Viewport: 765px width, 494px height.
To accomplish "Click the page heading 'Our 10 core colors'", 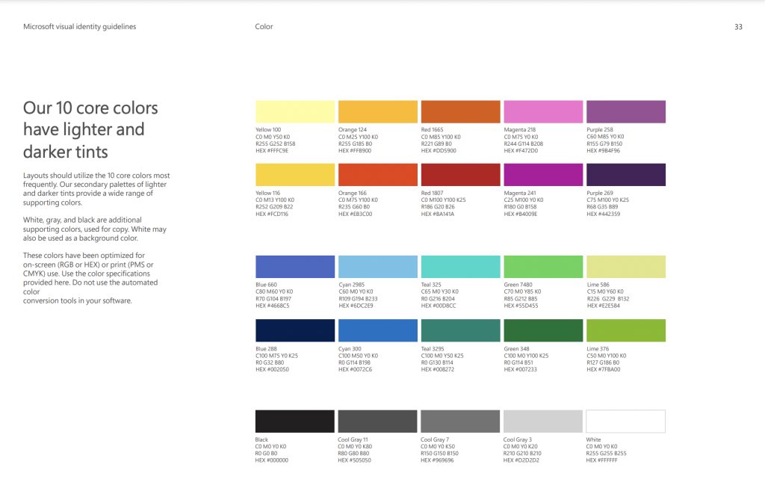I will pyautogui.click(x=90, y=108).
